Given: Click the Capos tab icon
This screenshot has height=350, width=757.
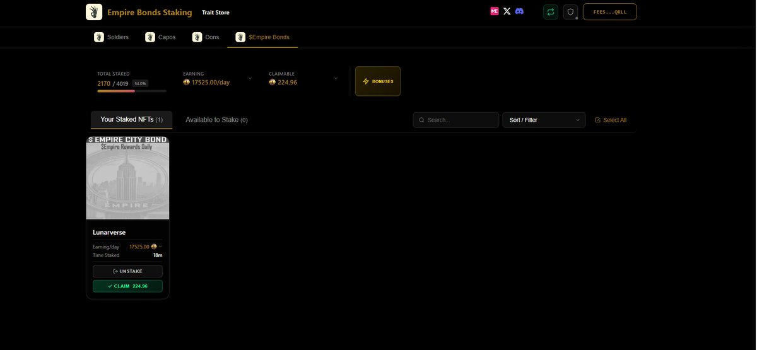Looking at the screenshot, I should (150, 37).
